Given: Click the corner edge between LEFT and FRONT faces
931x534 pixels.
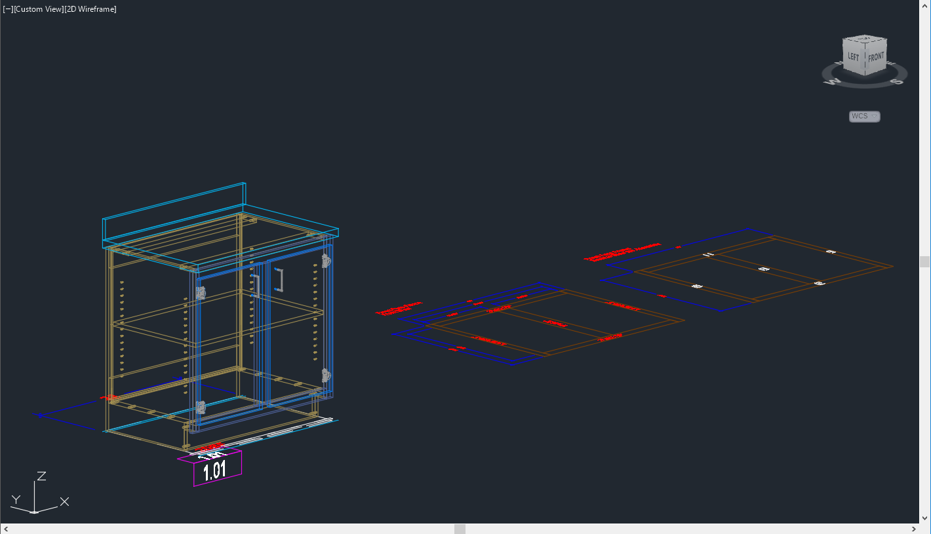Looking at the screenshot, I should tap(864, 59).
